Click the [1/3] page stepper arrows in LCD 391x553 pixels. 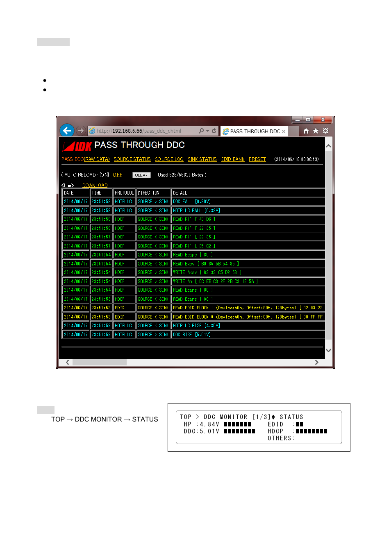click(273, 417)
